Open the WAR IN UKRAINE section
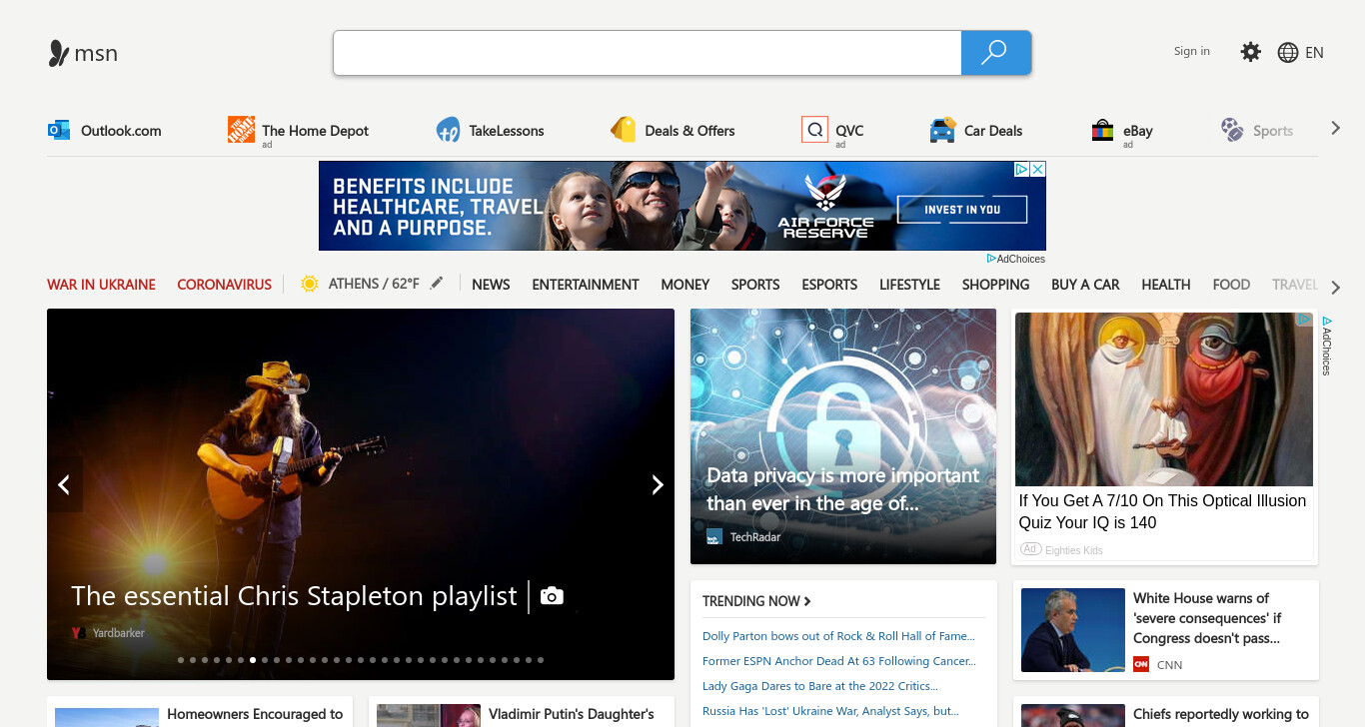Viewport: 1365px width, 727px height. (x=101, y=285)
